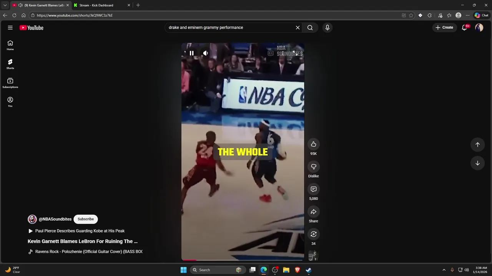Viewport: 492px width, 276px height.
Task: Click the Kevin Garnett Blames LeBron title
Action: tap(83, 242)
